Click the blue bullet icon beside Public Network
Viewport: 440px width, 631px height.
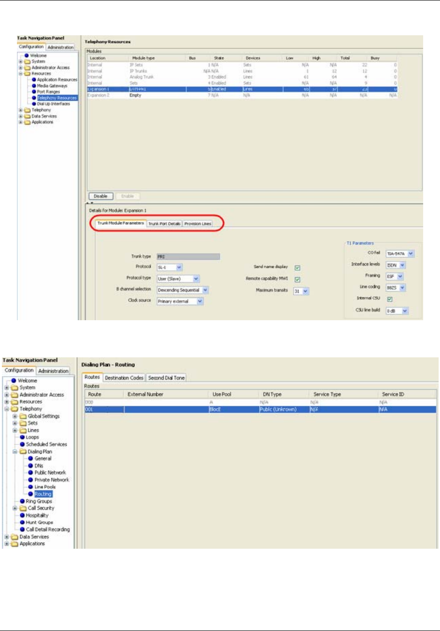point(31,473)
